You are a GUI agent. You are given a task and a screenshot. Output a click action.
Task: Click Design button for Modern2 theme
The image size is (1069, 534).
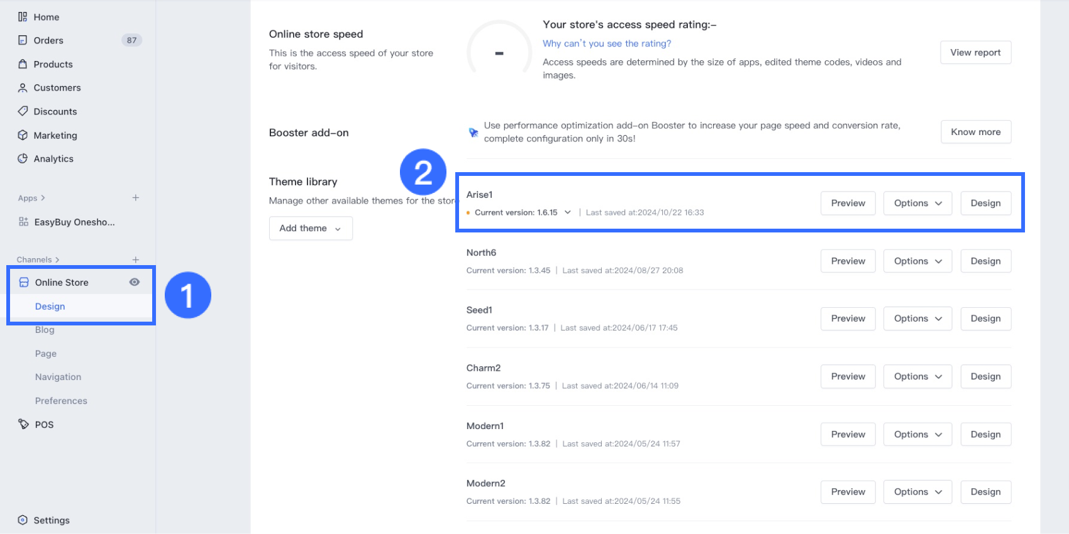(x=986, y=492)
